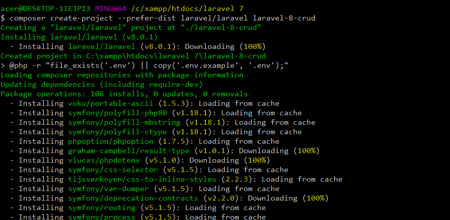Click the path /c/xampp/htdocs/laravel 7
This screenshot has height=220, width=450.
187,8
